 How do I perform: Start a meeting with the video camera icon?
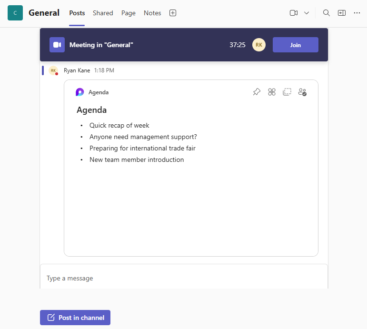tap(294, 13)
